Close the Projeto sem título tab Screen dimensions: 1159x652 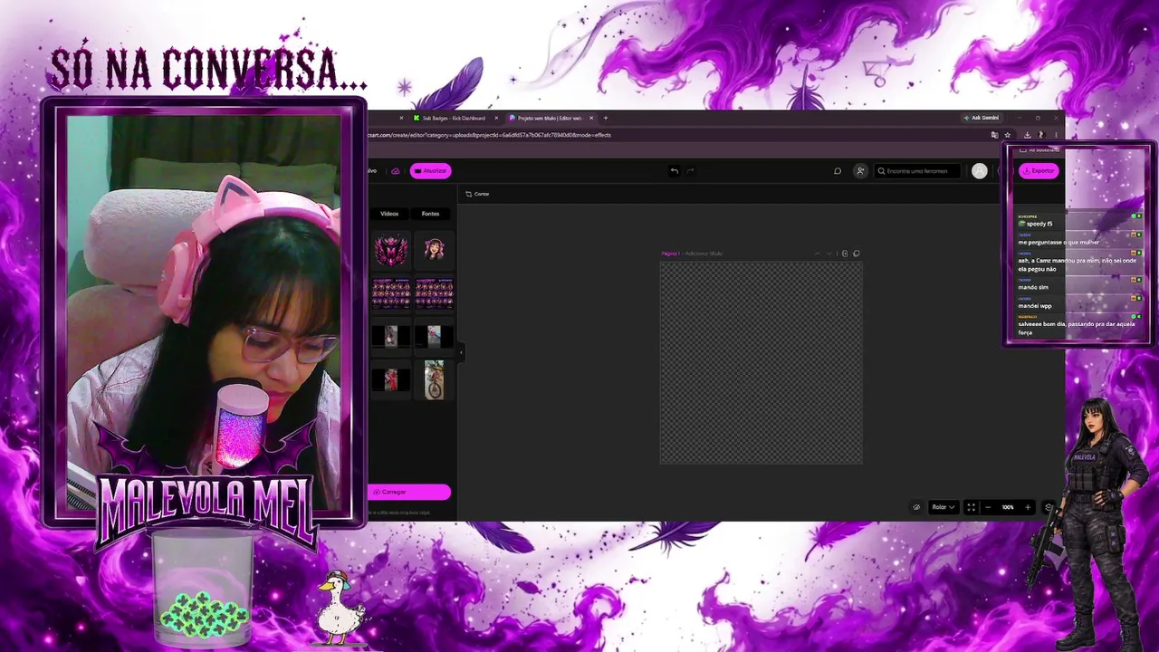coord(591,118)
